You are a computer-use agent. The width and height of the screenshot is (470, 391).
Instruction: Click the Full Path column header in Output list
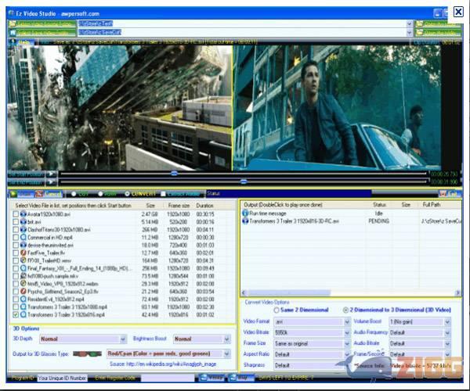pyautogui.click(x=432, y=205)
